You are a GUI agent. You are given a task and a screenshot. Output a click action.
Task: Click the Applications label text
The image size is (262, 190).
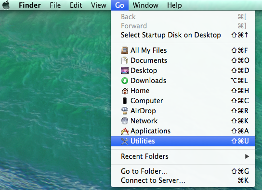pos(151,131)
